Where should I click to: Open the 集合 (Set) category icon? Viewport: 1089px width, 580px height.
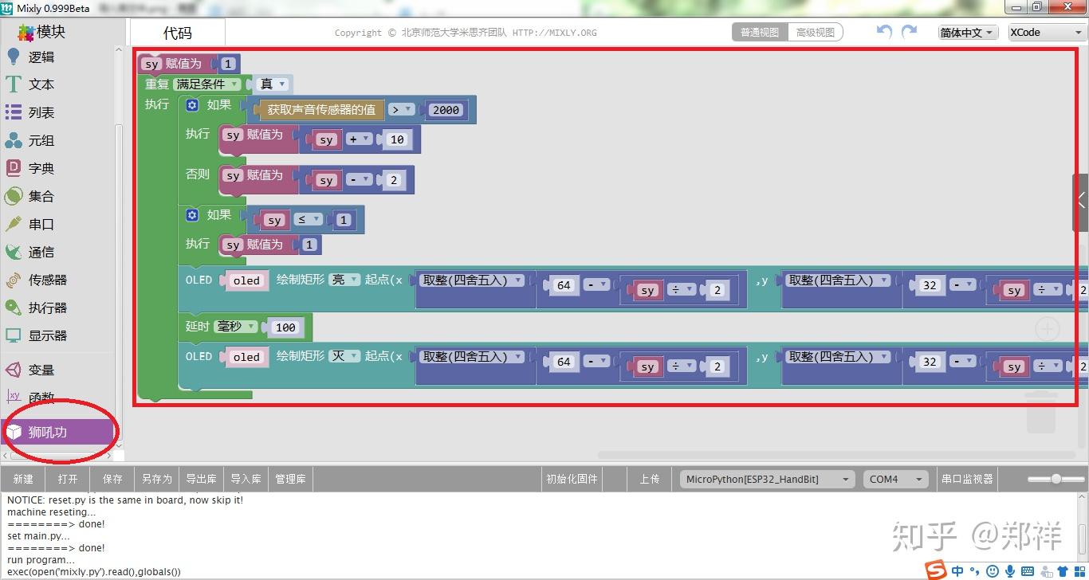(14, 196)
